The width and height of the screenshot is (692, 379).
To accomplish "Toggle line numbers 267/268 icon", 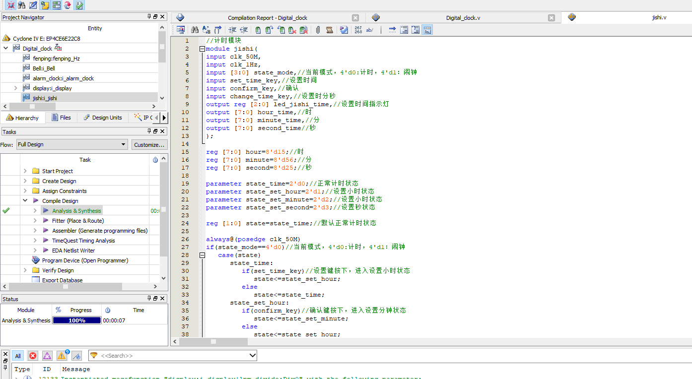I will pos(358,30).
